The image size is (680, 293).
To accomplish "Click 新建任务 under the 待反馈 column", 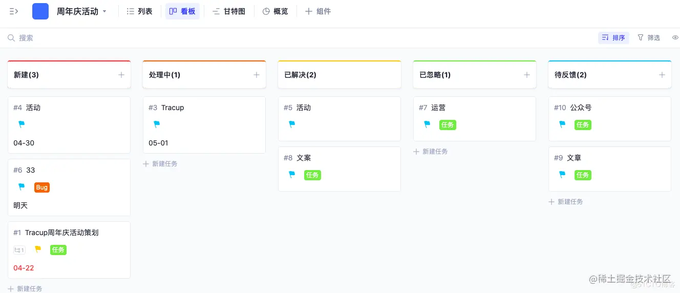I will [566, 202].
